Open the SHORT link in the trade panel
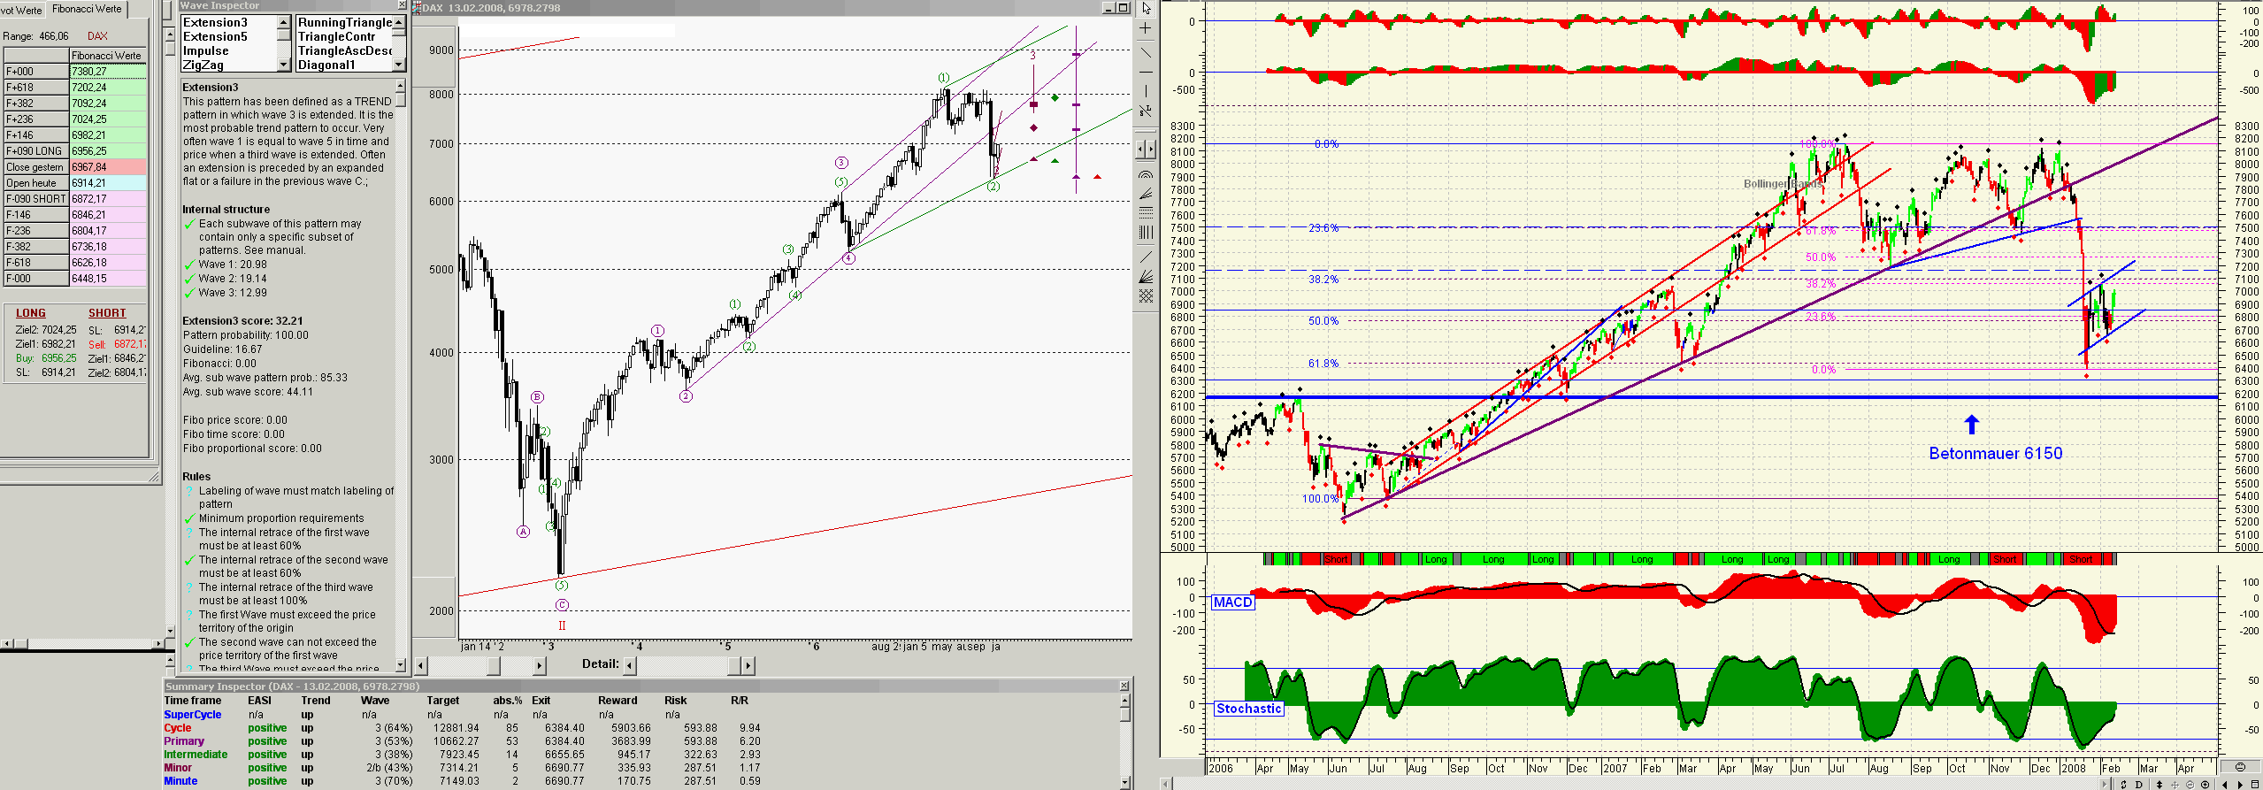 [x=107, y=313]
